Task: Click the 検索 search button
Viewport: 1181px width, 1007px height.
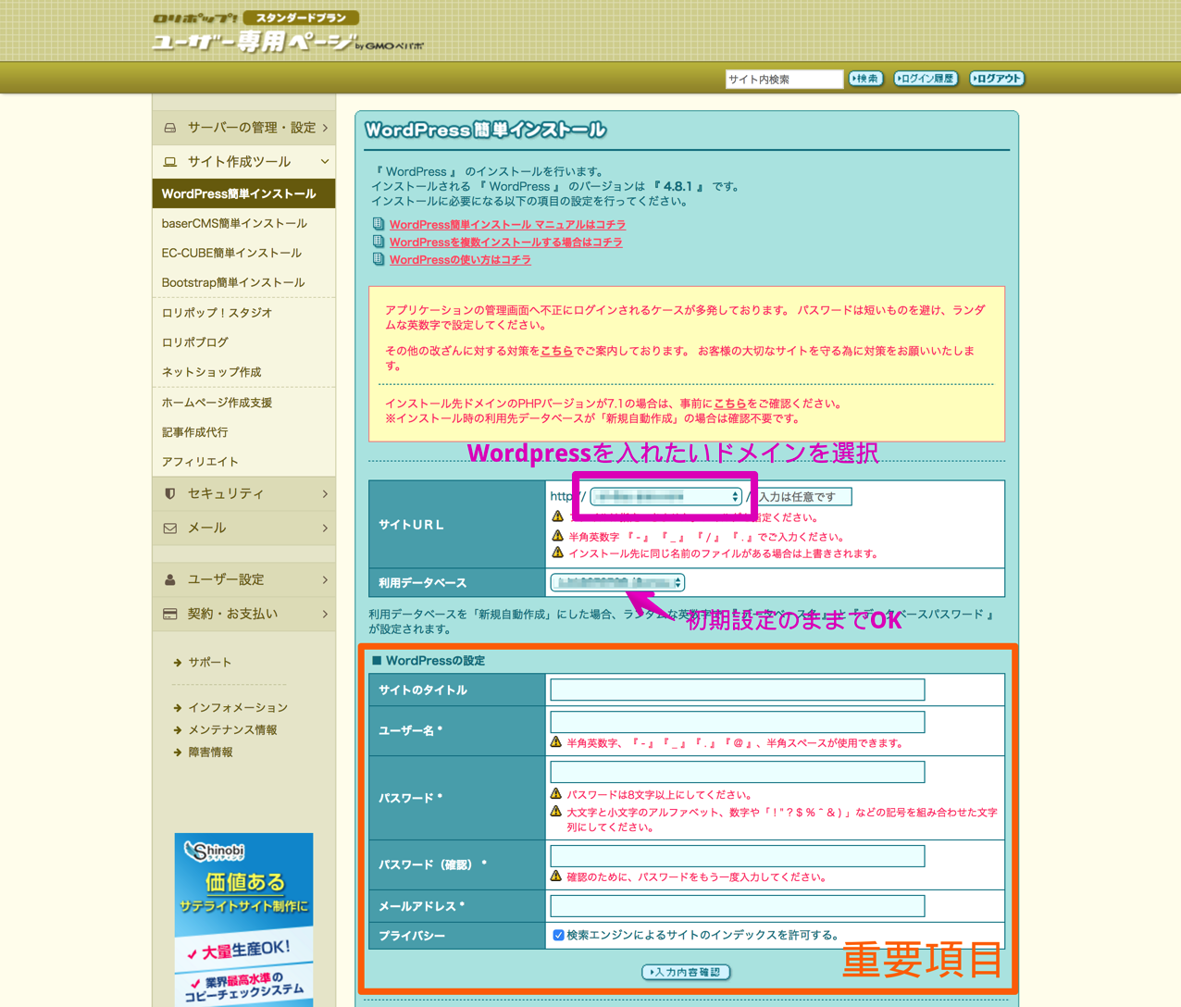Action: pos(865,79)
